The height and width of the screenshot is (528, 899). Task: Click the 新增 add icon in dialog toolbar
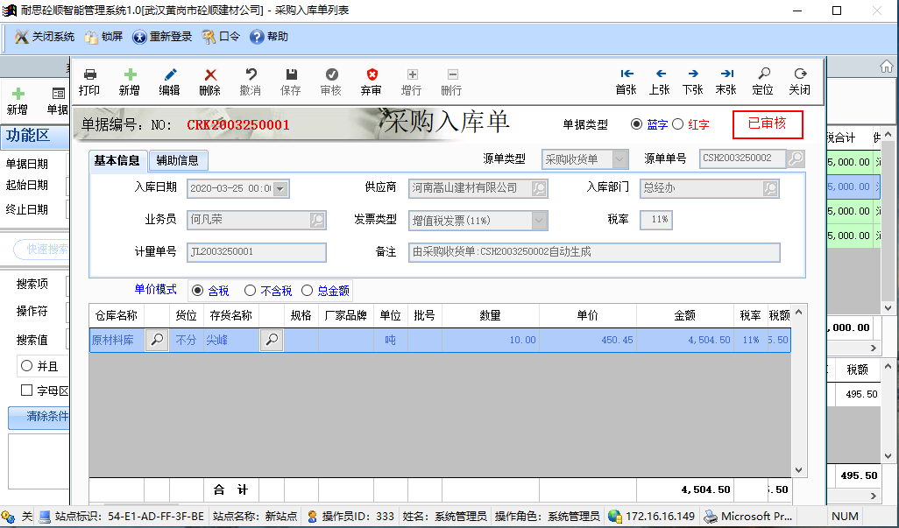[130, 75]
